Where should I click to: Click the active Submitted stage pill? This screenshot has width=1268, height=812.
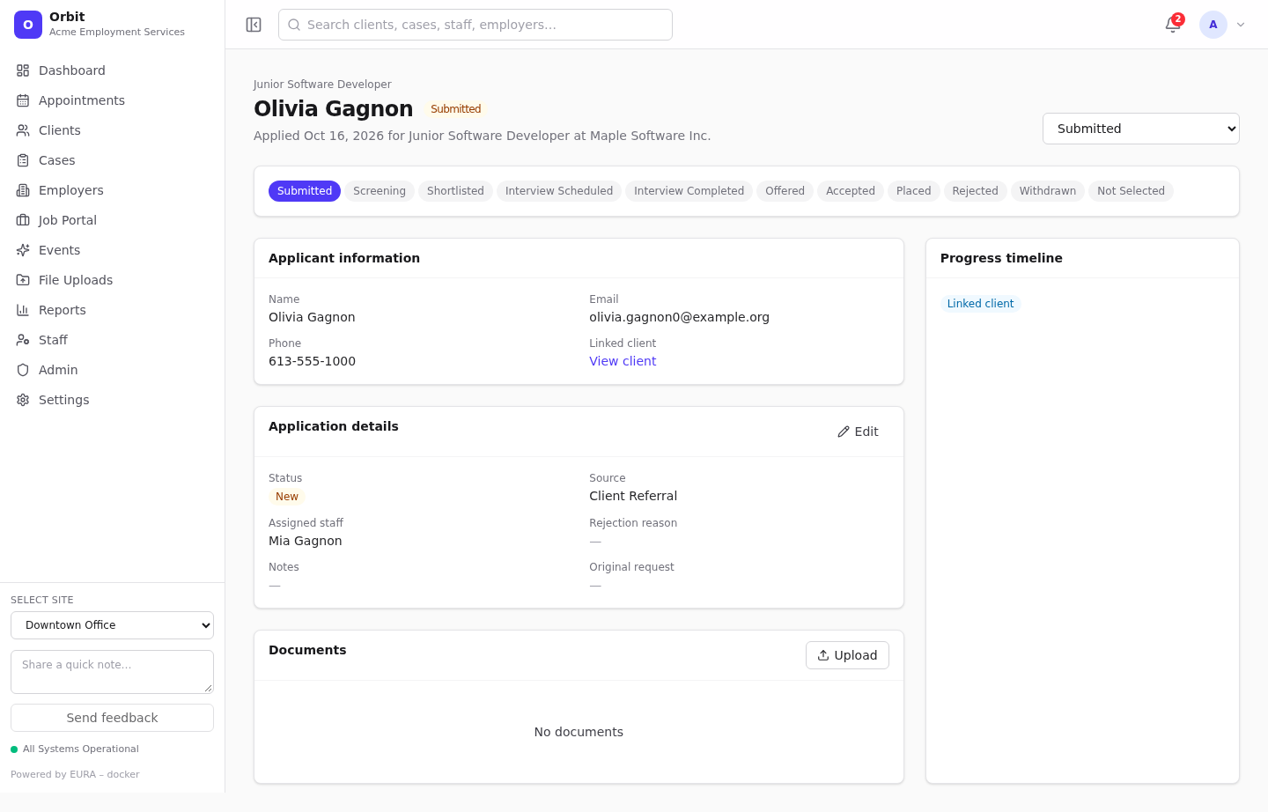click(305, 191)
